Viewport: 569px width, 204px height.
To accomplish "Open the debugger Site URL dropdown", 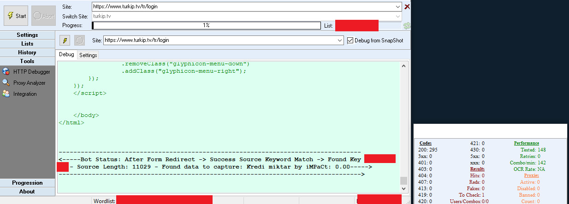I will tap(340, 41).
